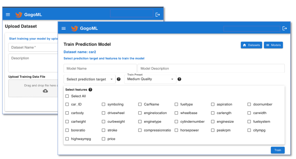Tick the price feature checkbox
The width and height of the screenshot is (296, 159).
click(x=103, y=139)
